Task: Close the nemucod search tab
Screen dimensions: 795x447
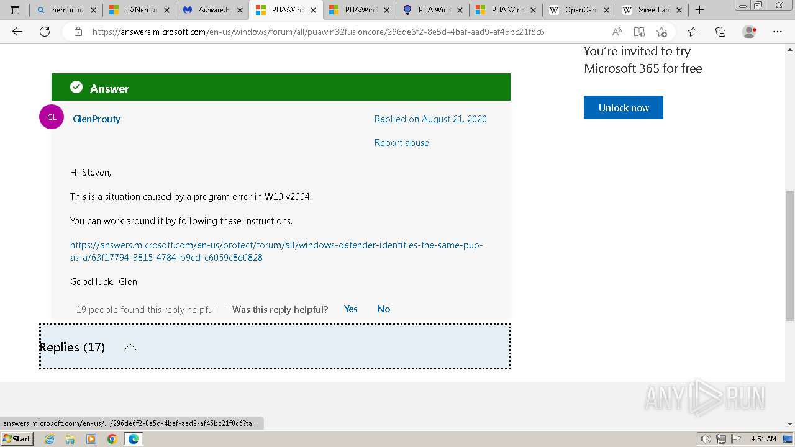Action: coord(93,10)
